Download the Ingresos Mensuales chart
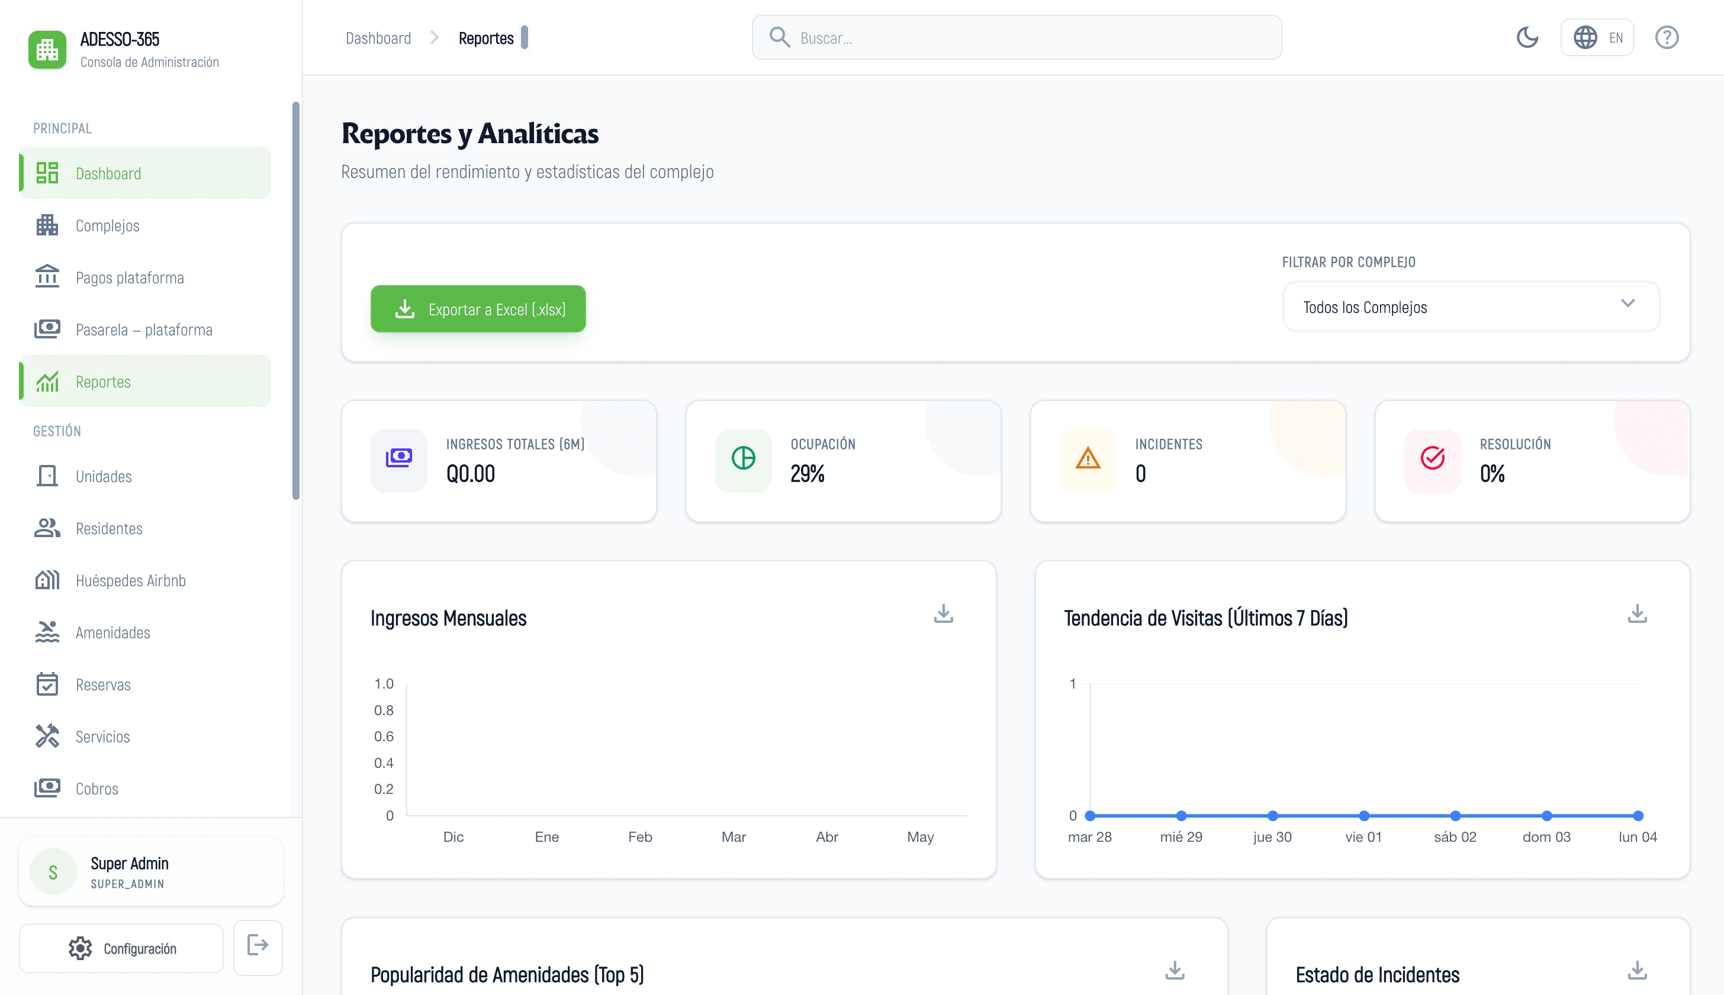 [944, 613]
